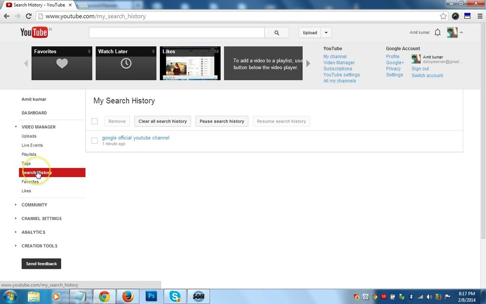
Task: Click Sign out link
Action: [420, 69]
